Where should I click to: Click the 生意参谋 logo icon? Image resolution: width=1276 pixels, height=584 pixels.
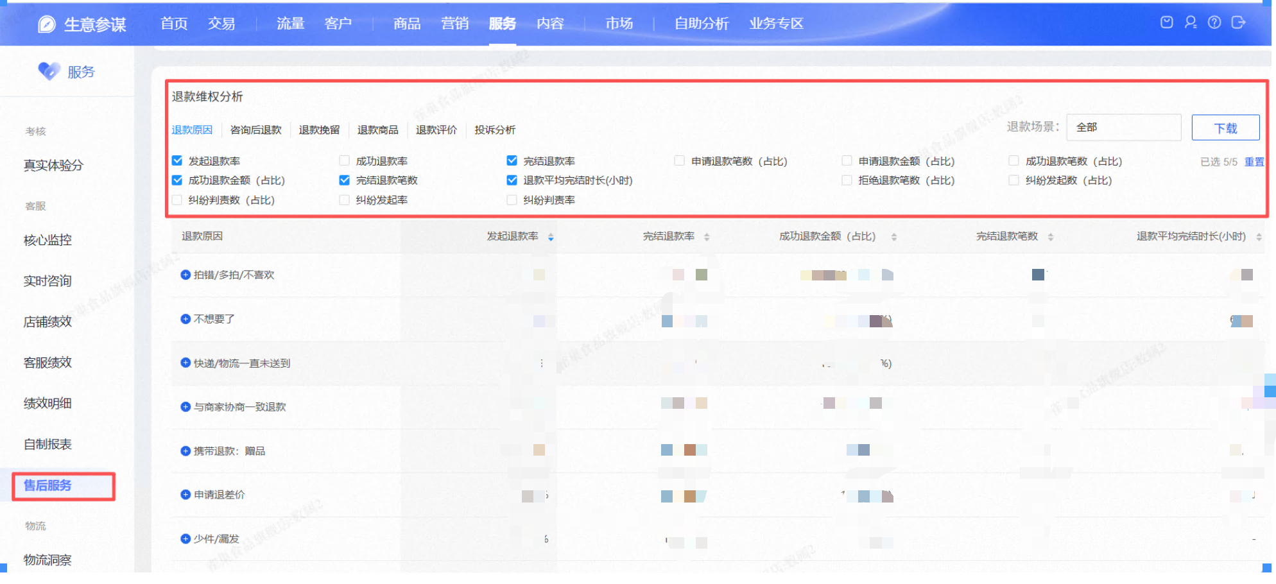click(47, 24)
